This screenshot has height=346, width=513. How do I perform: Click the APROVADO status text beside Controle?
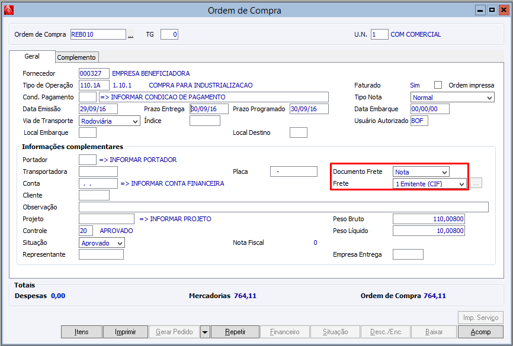pos(116,231)
